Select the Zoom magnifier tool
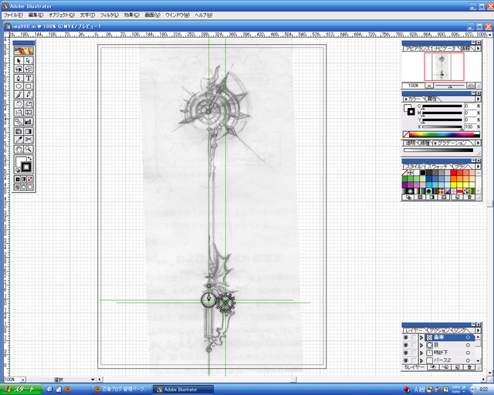This screenshot has width=494, height=395. (29, 149)
